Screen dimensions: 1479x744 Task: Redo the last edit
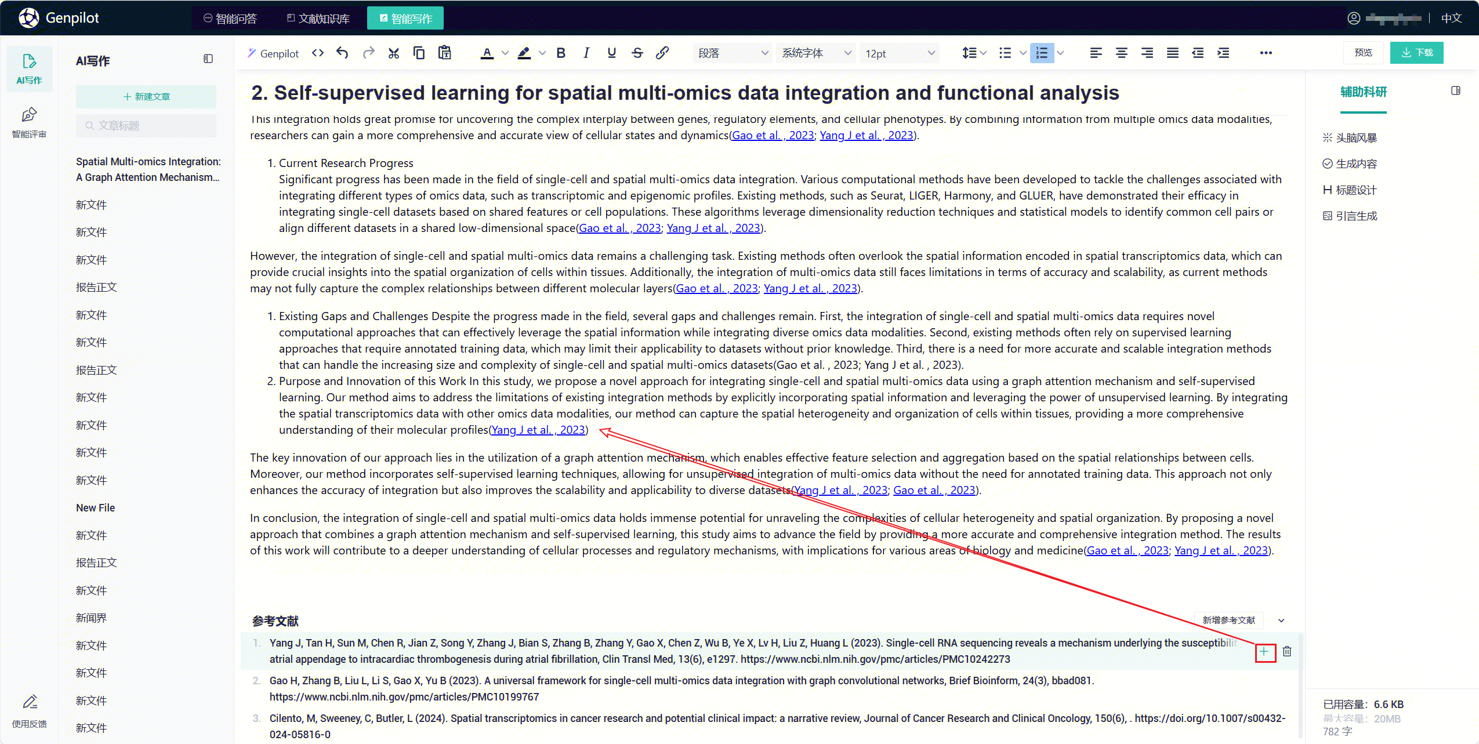point(368,53)
